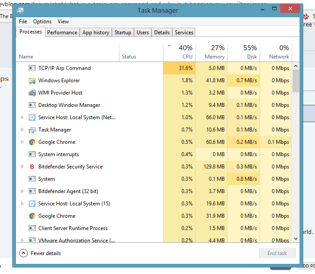Select the Windows Explorer process name
Image resolution: width=315 pixels, height=274 pixels.
pos(59,80)
